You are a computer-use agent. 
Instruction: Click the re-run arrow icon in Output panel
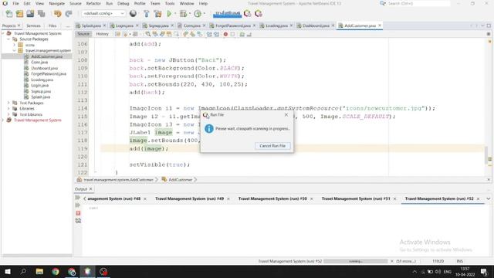(x=78, y=198)
